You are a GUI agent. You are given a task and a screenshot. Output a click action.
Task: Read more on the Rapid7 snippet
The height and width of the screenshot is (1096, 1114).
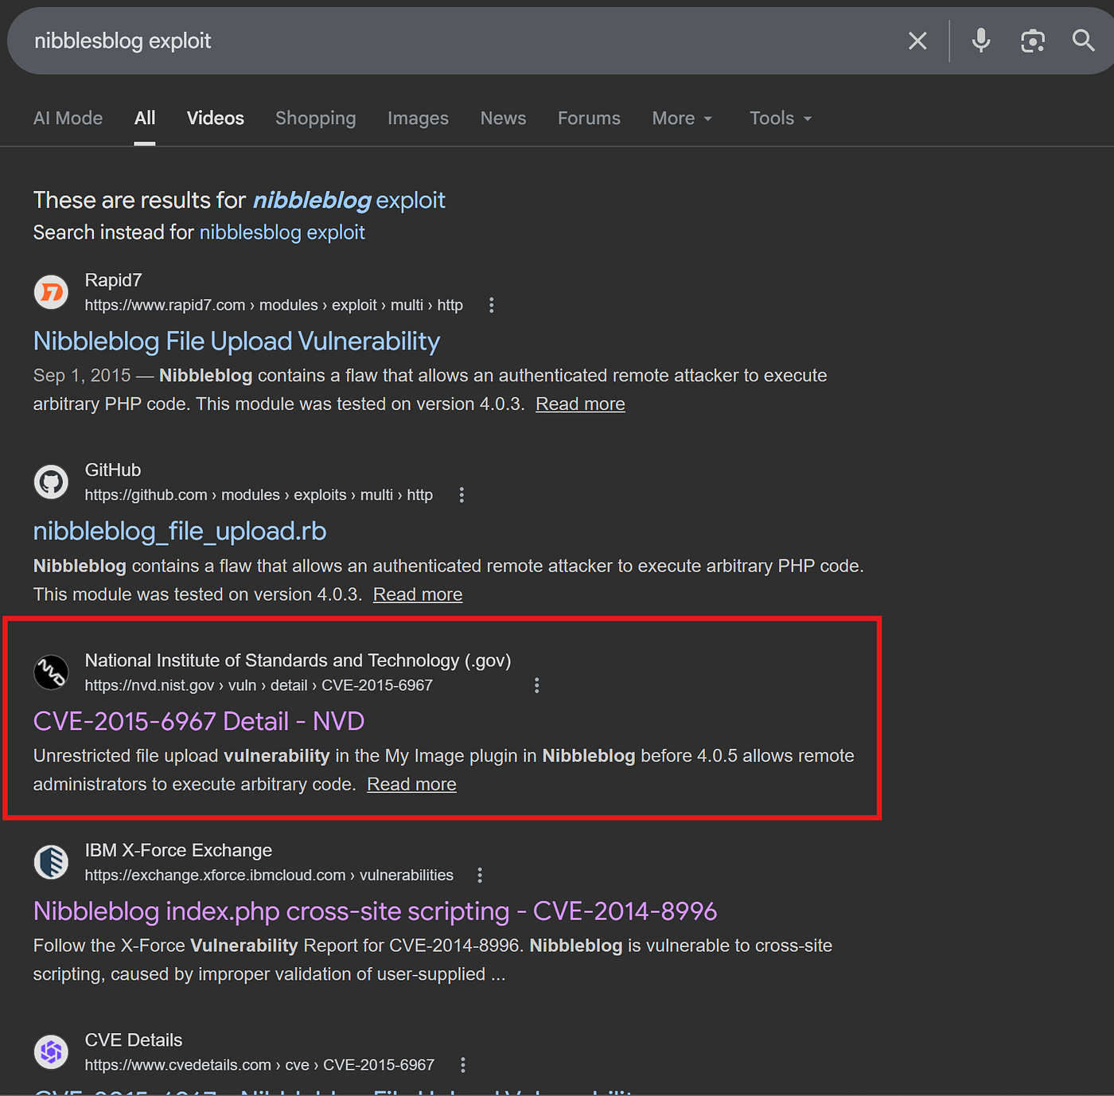[x=580, y=404]
